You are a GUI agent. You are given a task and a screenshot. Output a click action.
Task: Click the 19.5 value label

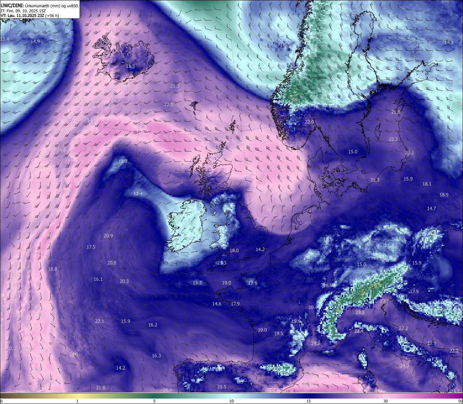click(279, 333)
